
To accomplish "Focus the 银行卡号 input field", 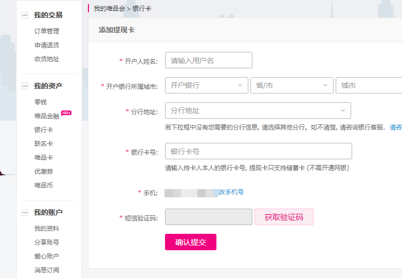I will tap(259, 151).
